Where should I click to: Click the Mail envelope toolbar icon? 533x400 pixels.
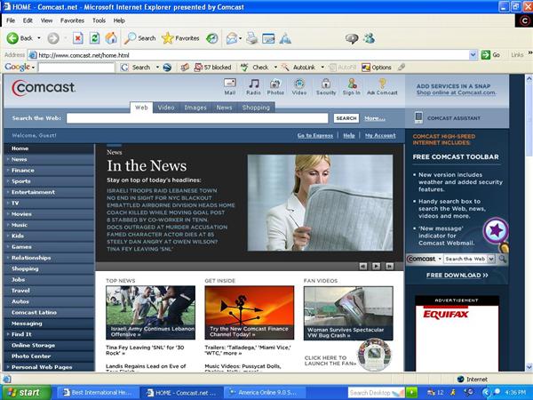(232, 38)
